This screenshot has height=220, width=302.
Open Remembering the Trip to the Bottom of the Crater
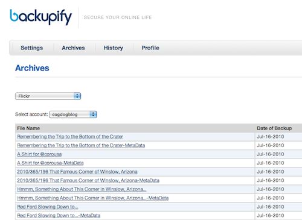coord(70,137)
